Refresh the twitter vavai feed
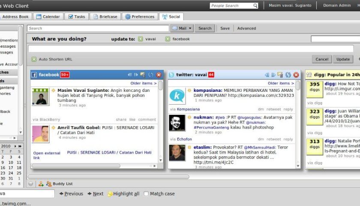The width and height of the screenshot is (360, 206). coord(288,75)
